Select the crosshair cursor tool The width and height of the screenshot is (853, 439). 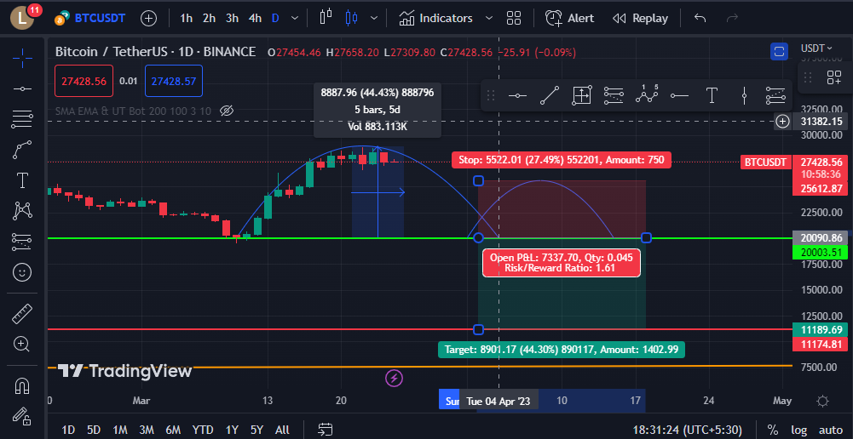point(22,58)
